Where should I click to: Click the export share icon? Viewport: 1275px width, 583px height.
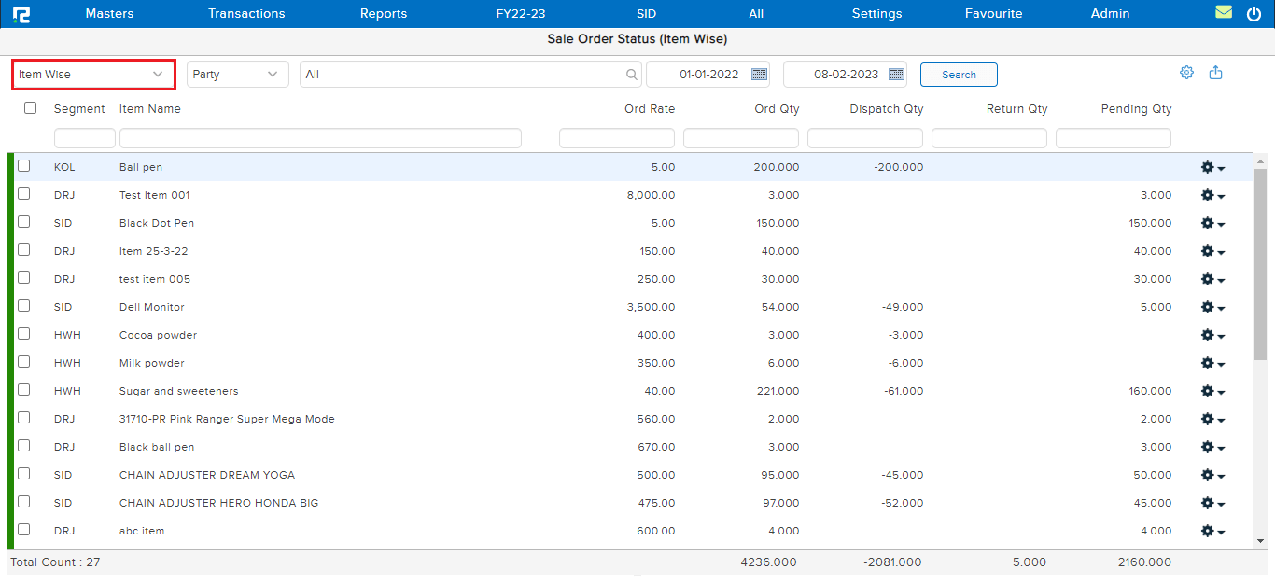point(1215,73)
